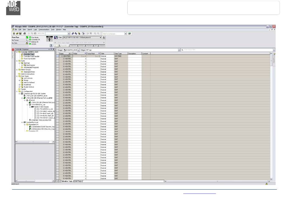Click the status bar lock icon
Image resolution: width=290 pixels, height=199 pixels.
[266, 184]
